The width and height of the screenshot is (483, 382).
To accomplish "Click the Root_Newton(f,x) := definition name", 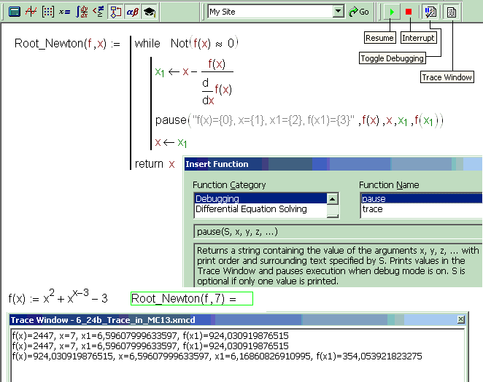I will click(67, 44).
